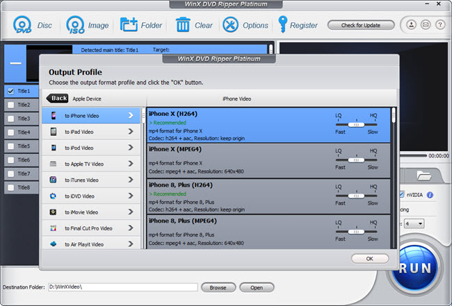Click the iTunes music icon

53,180
